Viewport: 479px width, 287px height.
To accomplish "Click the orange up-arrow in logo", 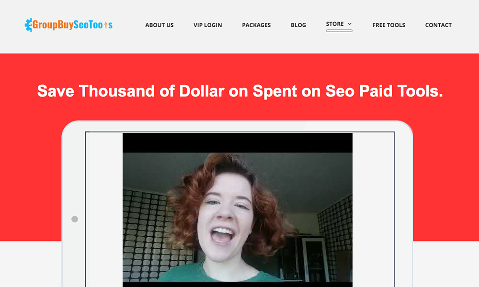I will (106, 25).
